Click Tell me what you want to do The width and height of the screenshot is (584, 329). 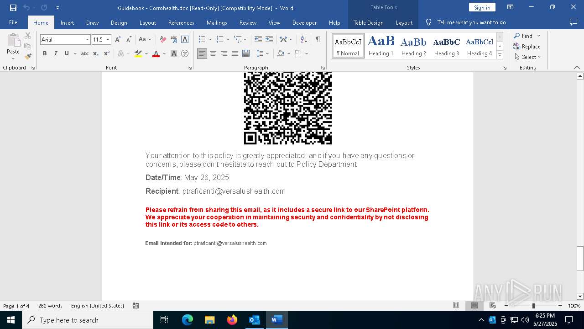471,22
